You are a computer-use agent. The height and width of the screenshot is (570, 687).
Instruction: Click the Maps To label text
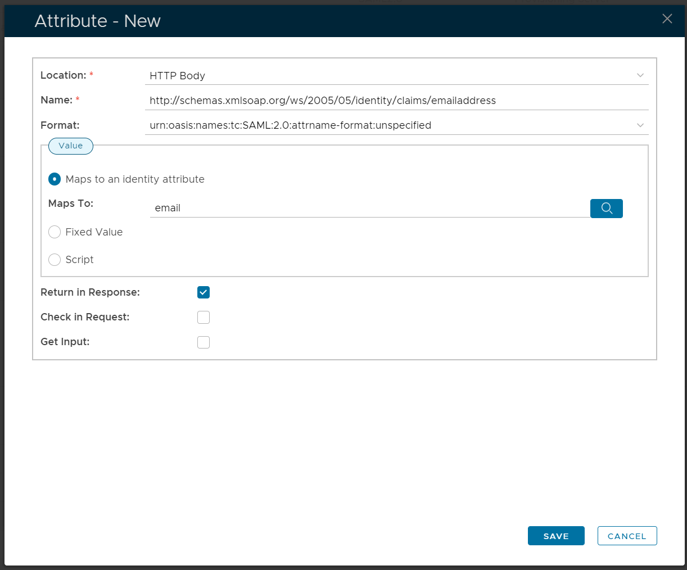coord(71,203)
